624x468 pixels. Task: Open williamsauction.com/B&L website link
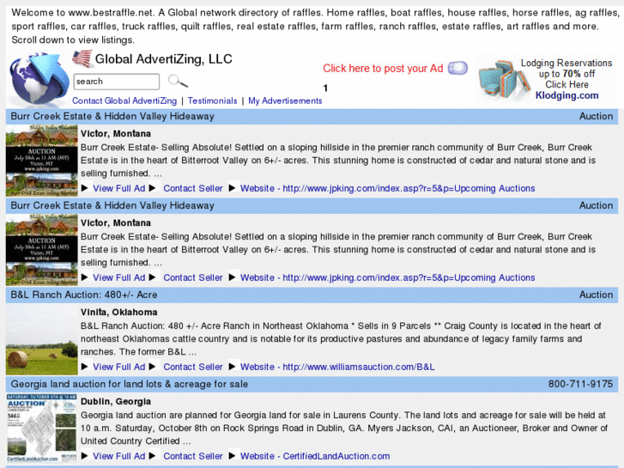tap(337, 367)
